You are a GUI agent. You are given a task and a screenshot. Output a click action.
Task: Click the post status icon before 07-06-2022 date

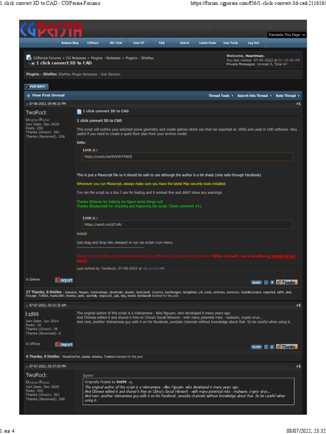click(x=27, y=104)
